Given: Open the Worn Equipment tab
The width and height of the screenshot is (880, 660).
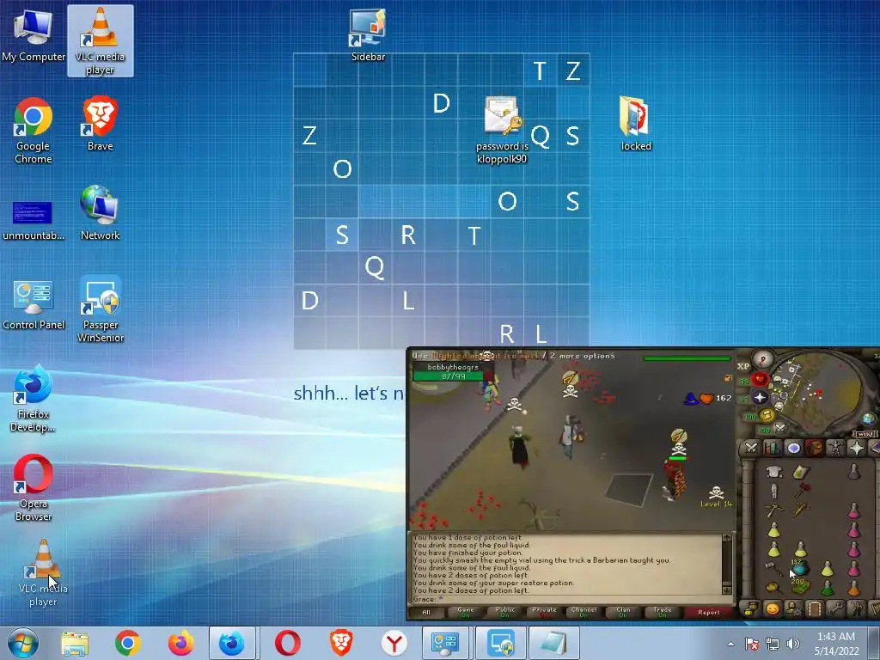Looking at the screenshot, I should pos(835,448).
